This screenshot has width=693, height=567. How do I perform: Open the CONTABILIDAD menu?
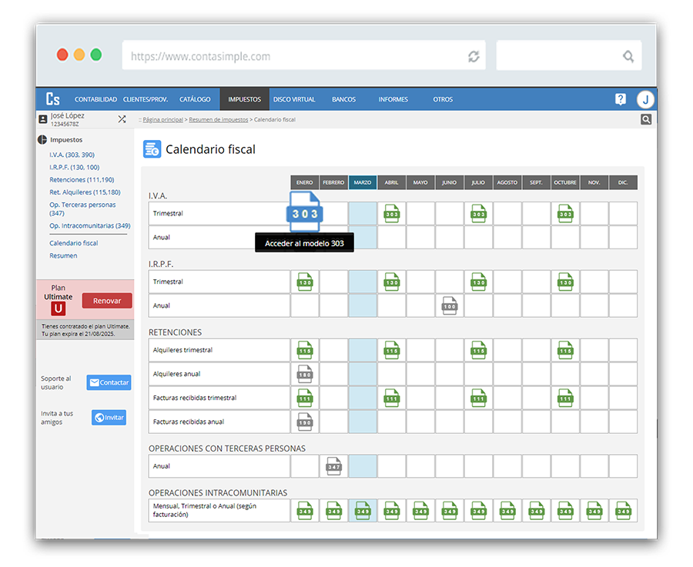95,99
